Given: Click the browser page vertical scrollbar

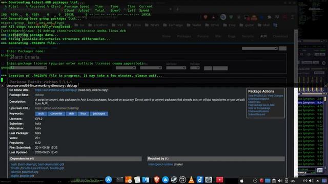Looking at the screenshot, I should coord(296,104).
